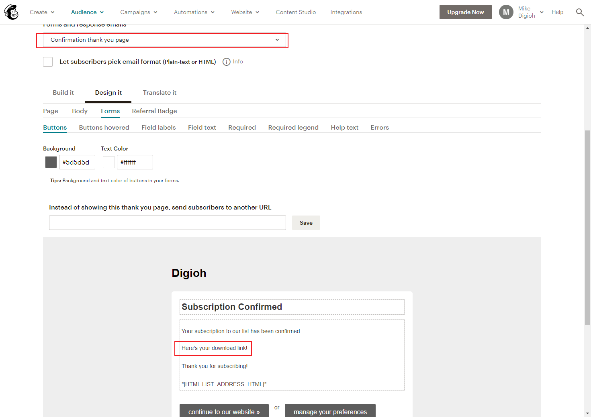
Task: Switch to the Translate it tab
Action: (x=160, y=93)
